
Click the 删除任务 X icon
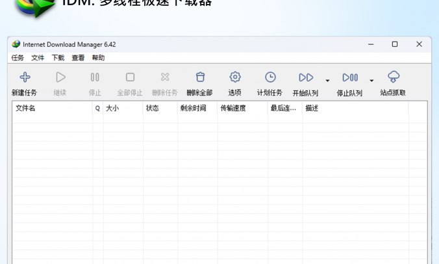165,77
